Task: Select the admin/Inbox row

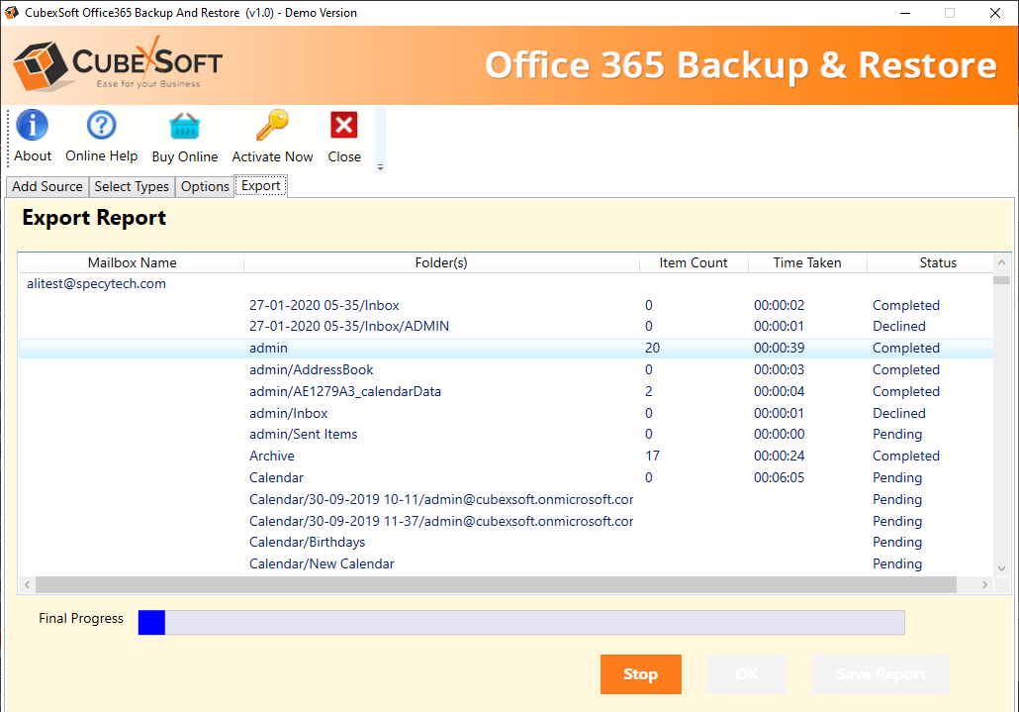Action: [506, 413]
